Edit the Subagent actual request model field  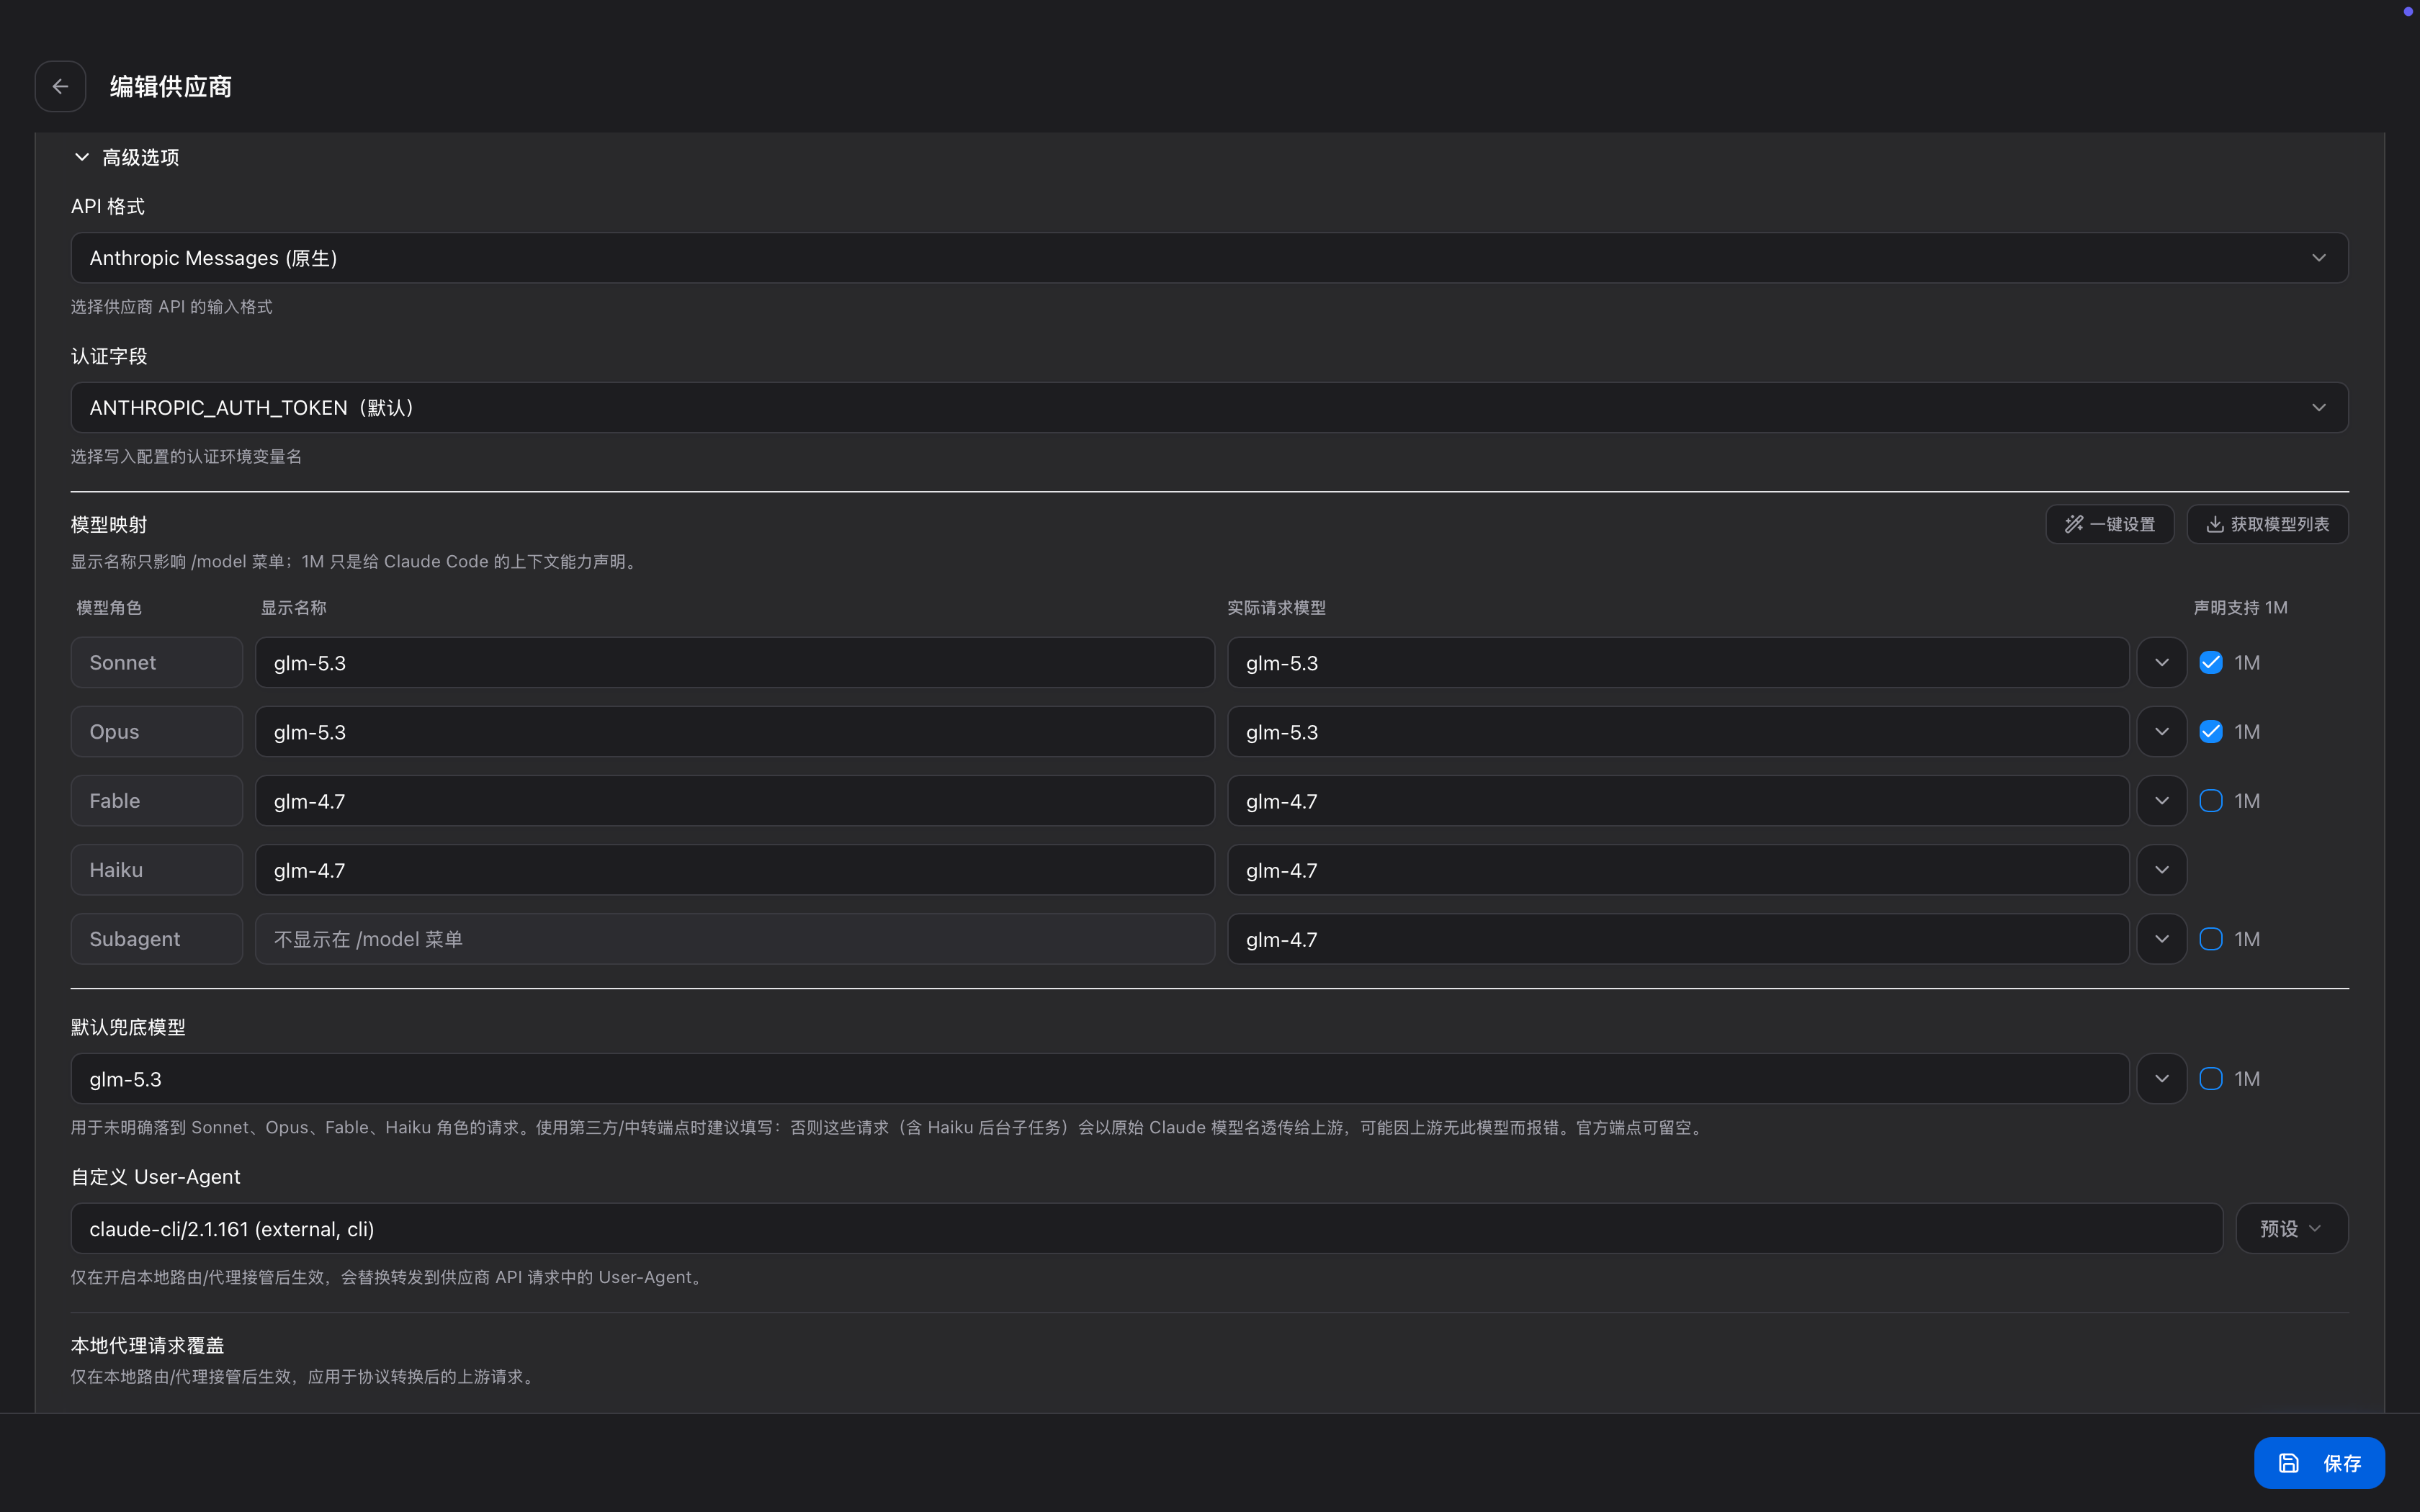point(1678,939)
